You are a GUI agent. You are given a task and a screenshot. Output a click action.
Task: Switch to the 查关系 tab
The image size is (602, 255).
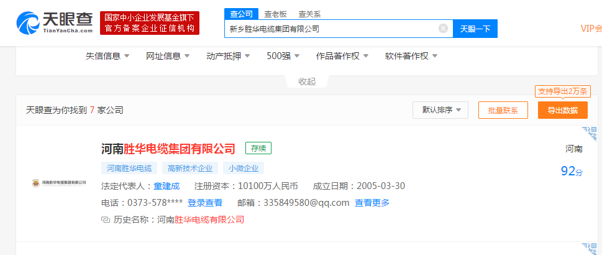pyautogui.click(x=309, y=14)
